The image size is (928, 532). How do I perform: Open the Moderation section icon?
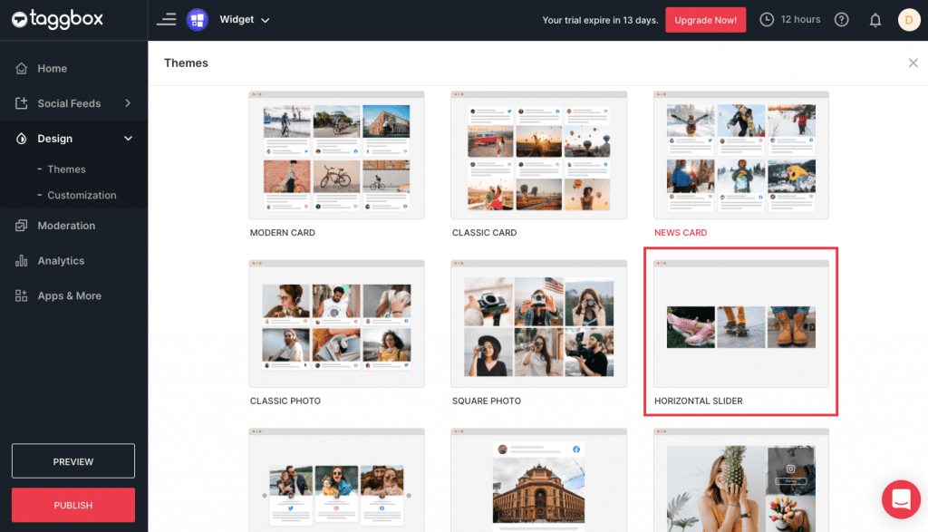coord(20,226)
